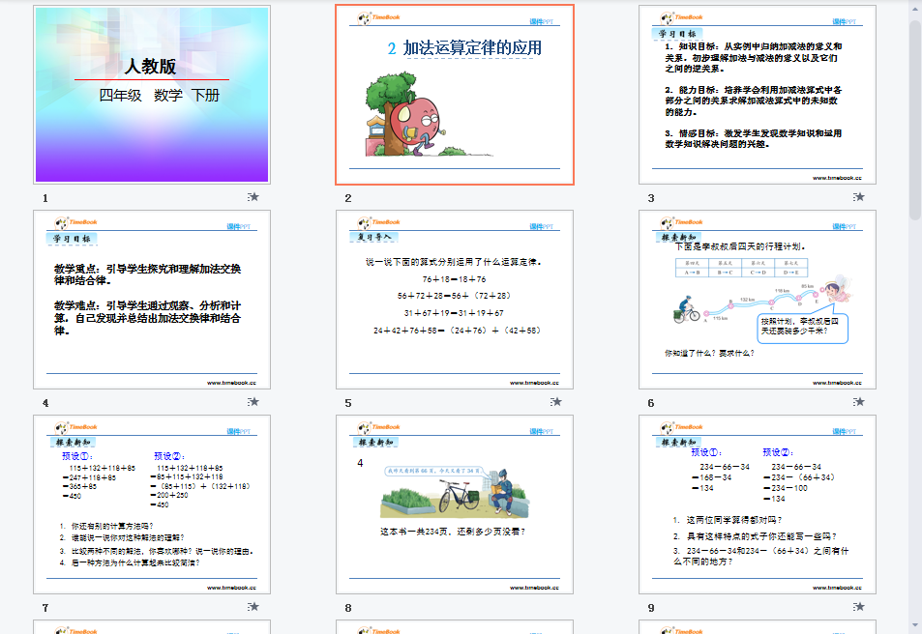Image resolution: width=922 pixels, height=634 pixels.
Task: Click slide number label 8
Action: coord(348,609)
